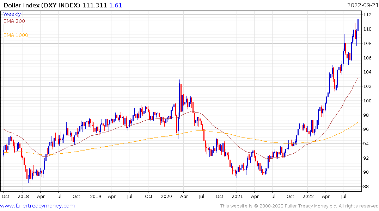Open the www.fullertreacymoney.com link

37,206
